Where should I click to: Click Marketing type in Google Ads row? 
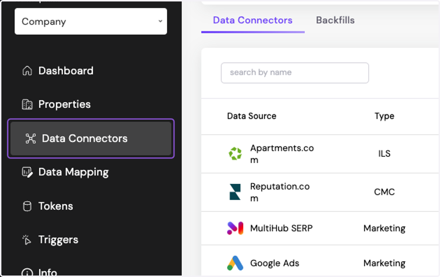pyautogui.click(x=384, y=263)
